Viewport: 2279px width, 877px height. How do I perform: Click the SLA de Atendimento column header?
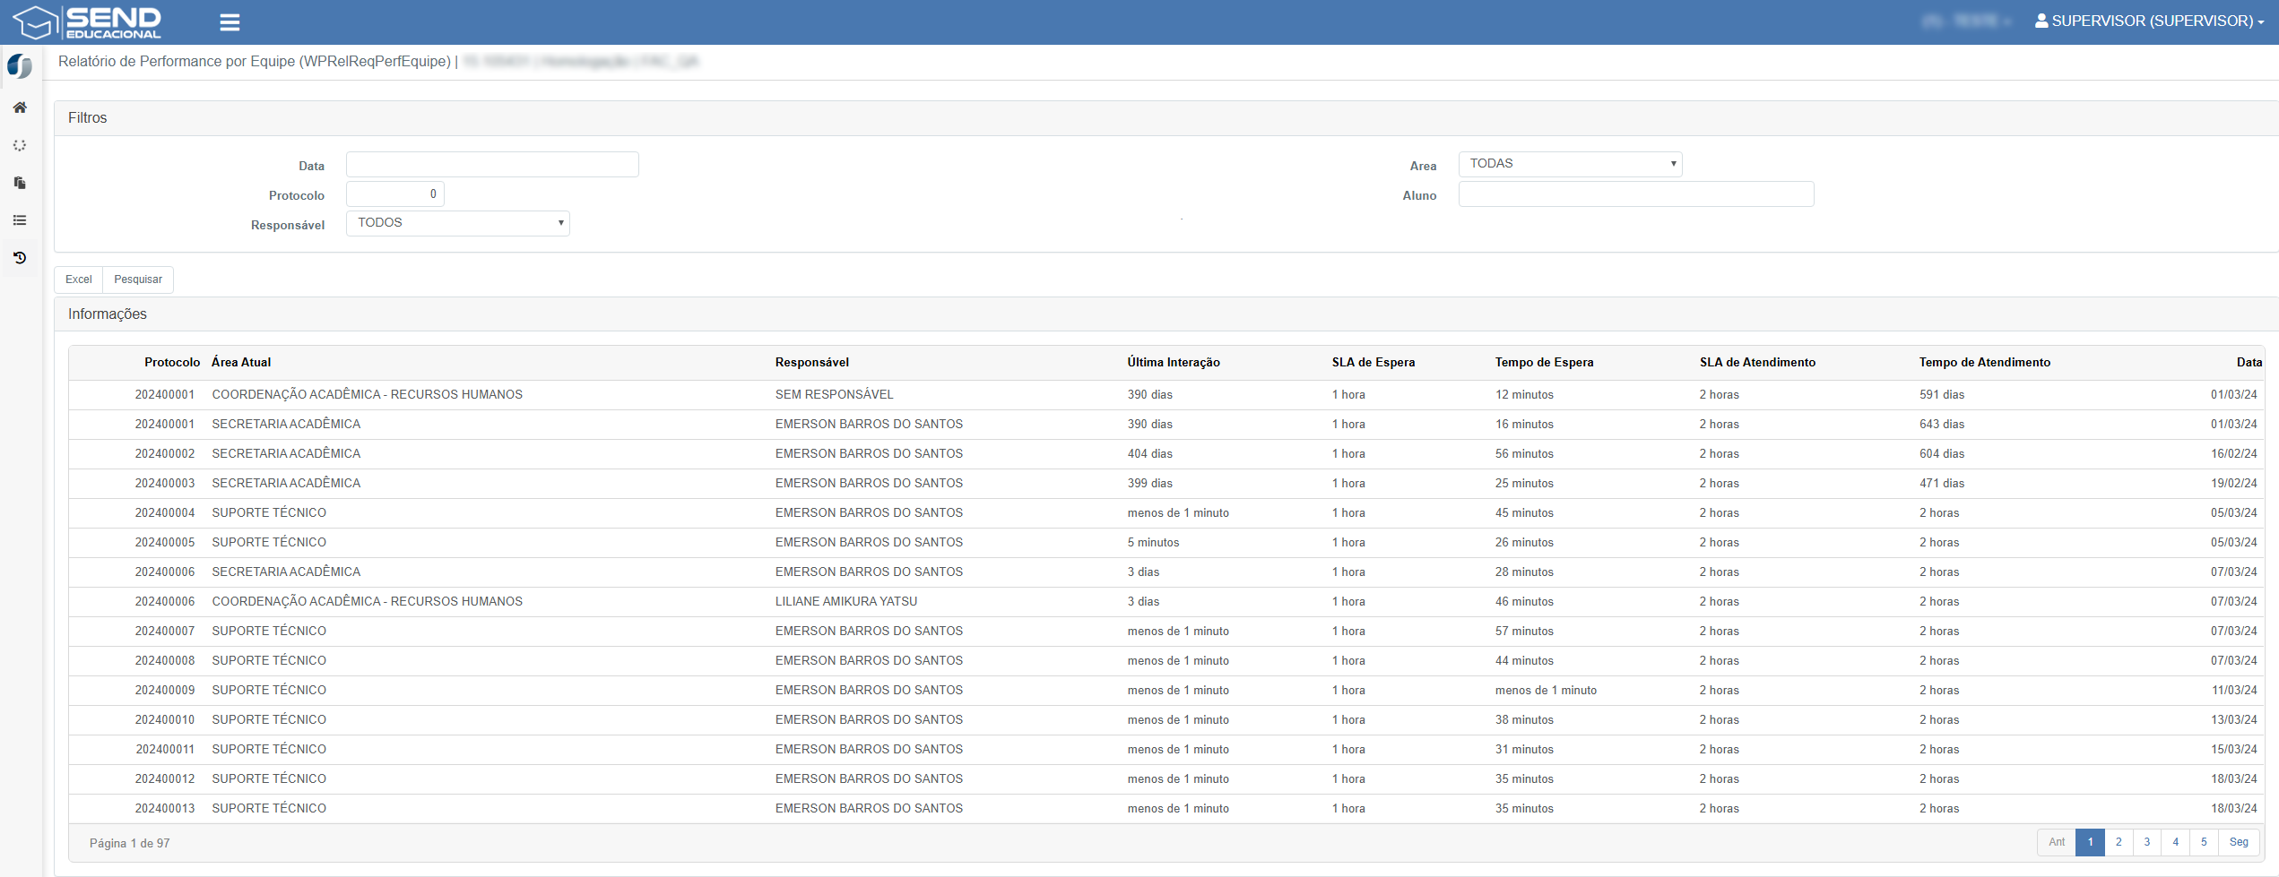tap(1757, 363)
